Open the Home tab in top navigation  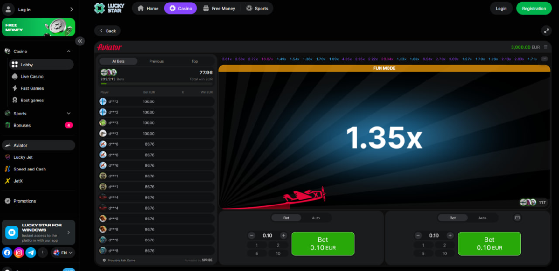coord(148,8)
